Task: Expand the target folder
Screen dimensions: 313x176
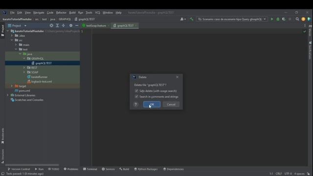Action: tap(12, 86)
